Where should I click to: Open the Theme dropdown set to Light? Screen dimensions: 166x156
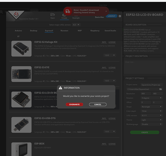click(152, 120)
